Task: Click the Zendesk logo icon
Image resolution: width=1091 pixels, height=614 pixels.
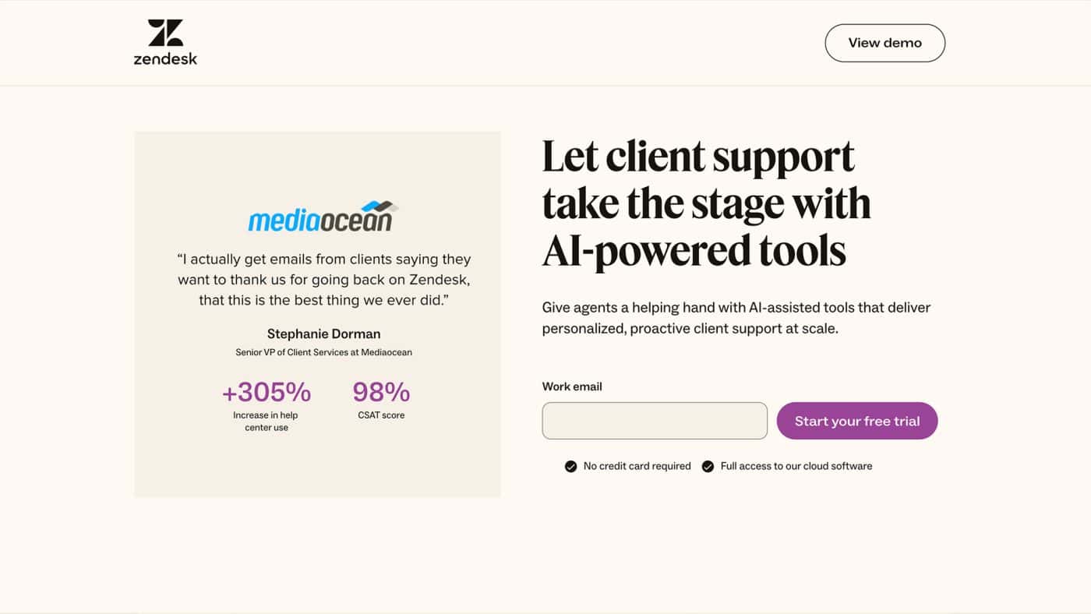Action: click(165, 34)
